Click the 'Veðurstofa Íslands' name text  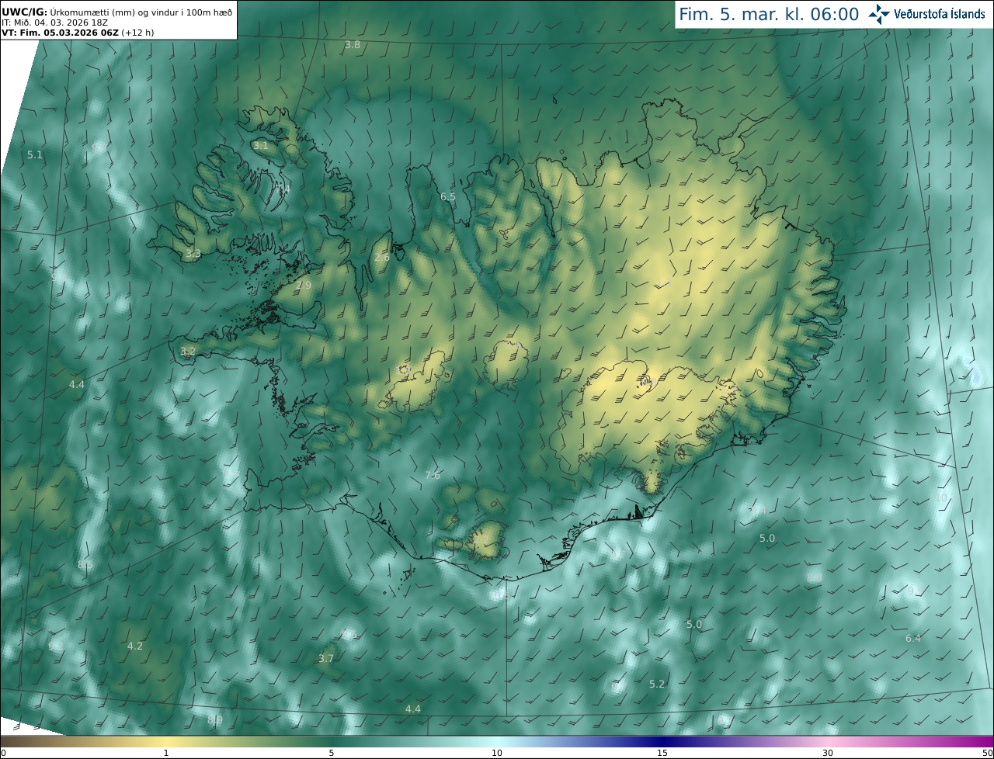tap(940, 14)
